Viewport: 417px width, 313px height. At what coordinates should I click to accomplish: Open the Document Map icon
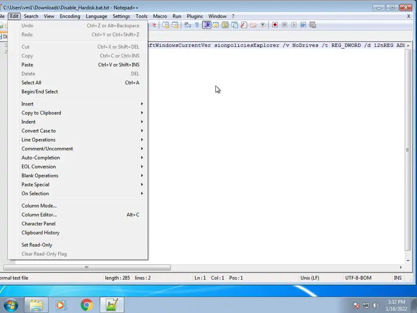coord(225,25)
